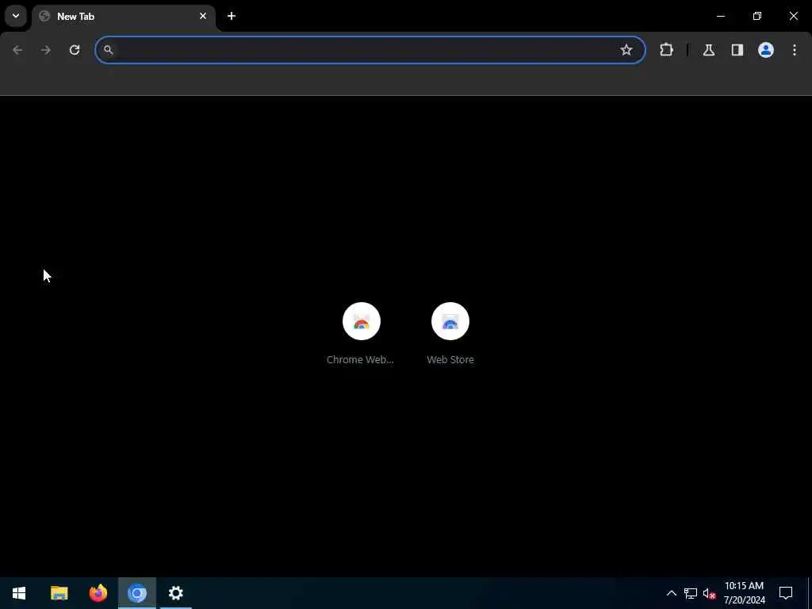Go back to previous page
812x609 pixels.
pos(17,50)
